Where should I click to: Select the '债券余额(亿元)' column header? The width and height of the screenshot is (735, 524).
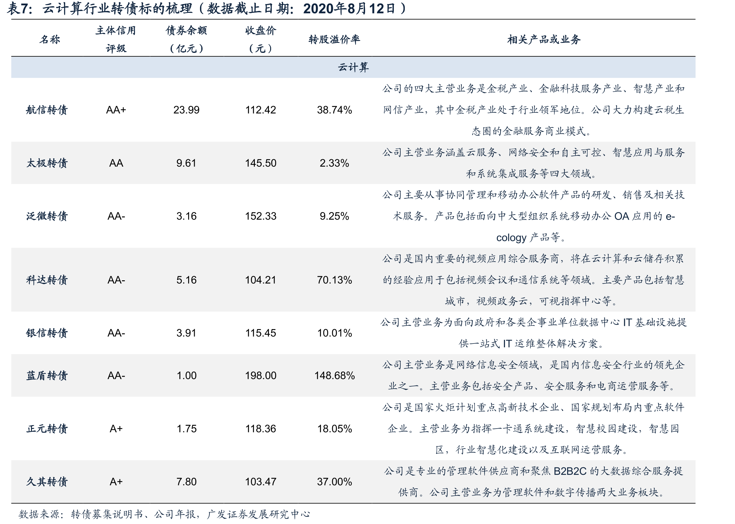[186, 39]
